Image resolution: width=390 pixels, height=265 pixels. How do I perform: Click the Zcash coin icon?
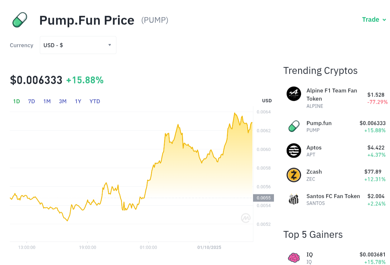point(294,175)
